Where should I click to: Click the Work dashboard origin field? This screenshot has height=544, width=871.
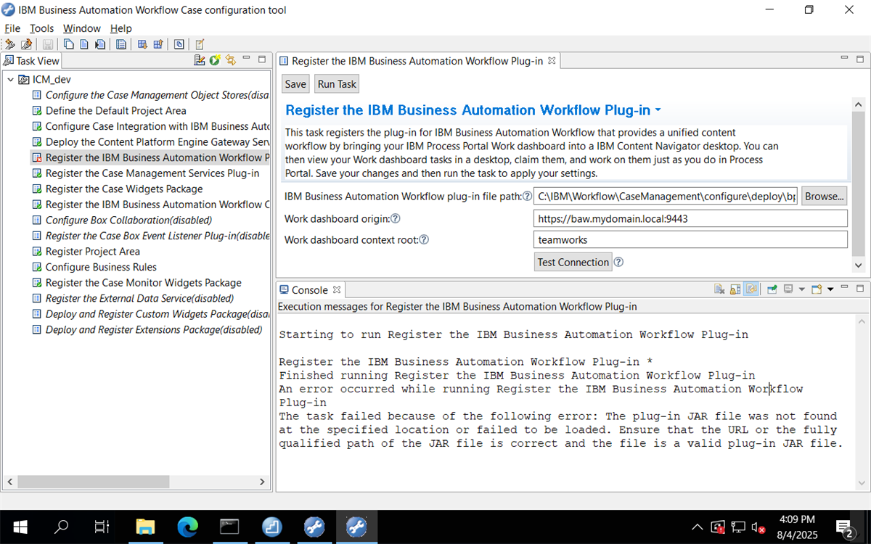pyautogui.click(x=690, y=218)
